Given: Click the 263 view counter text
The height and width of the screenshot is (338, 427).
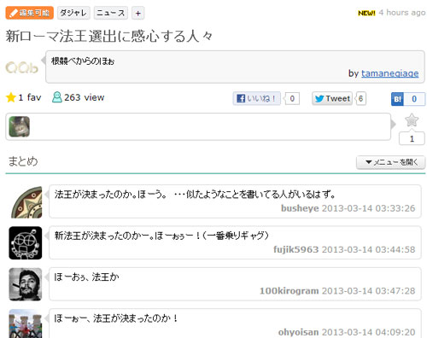Looking at the screenshot, I should coord(85,97).
